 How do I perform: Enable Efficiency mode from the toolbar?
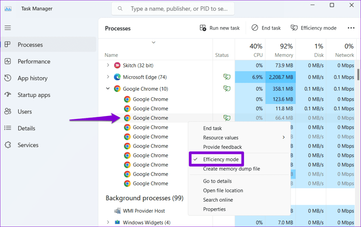pos(313,28)
